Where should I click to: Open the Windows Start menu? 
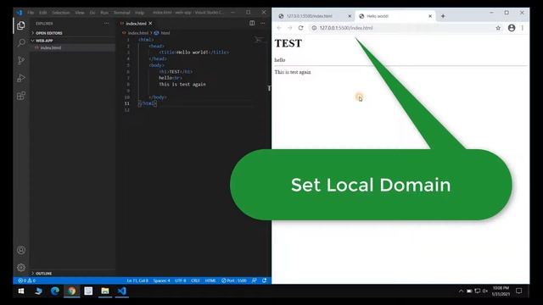click(x=21, y=291)
